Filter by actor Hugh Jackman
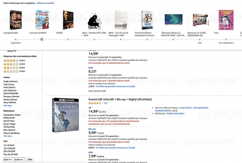The height and width of the screenshot is (163, 242). click(11, 81)
